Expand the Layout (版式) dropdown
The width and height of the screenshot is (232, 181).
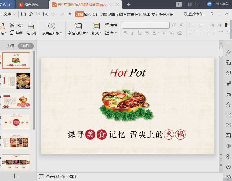[x=100, y=33]
